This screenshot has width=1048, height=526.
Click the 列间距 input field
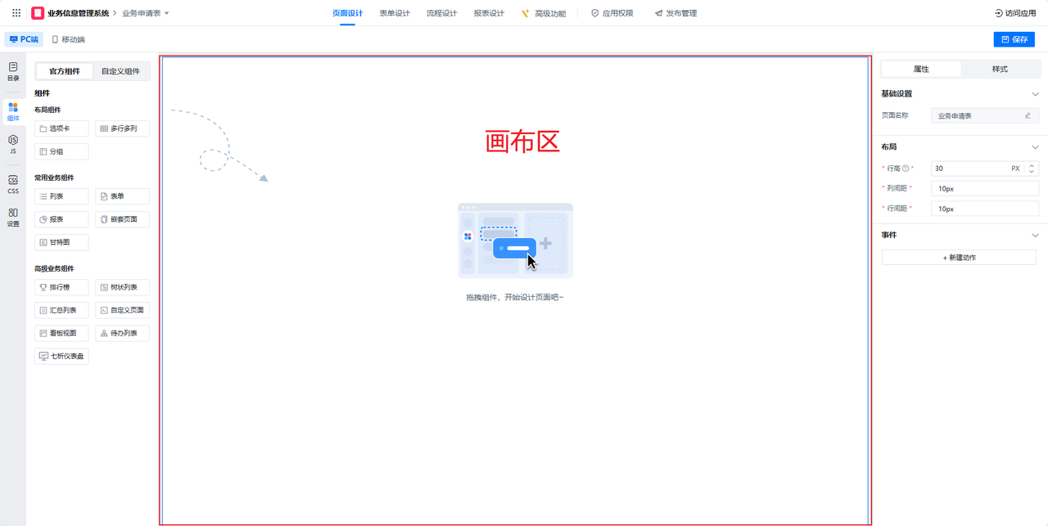click(985, 188)
